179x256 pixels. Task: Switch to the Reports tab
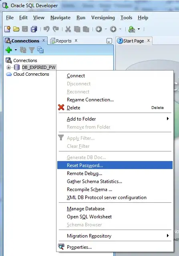[x=64, y=41]
